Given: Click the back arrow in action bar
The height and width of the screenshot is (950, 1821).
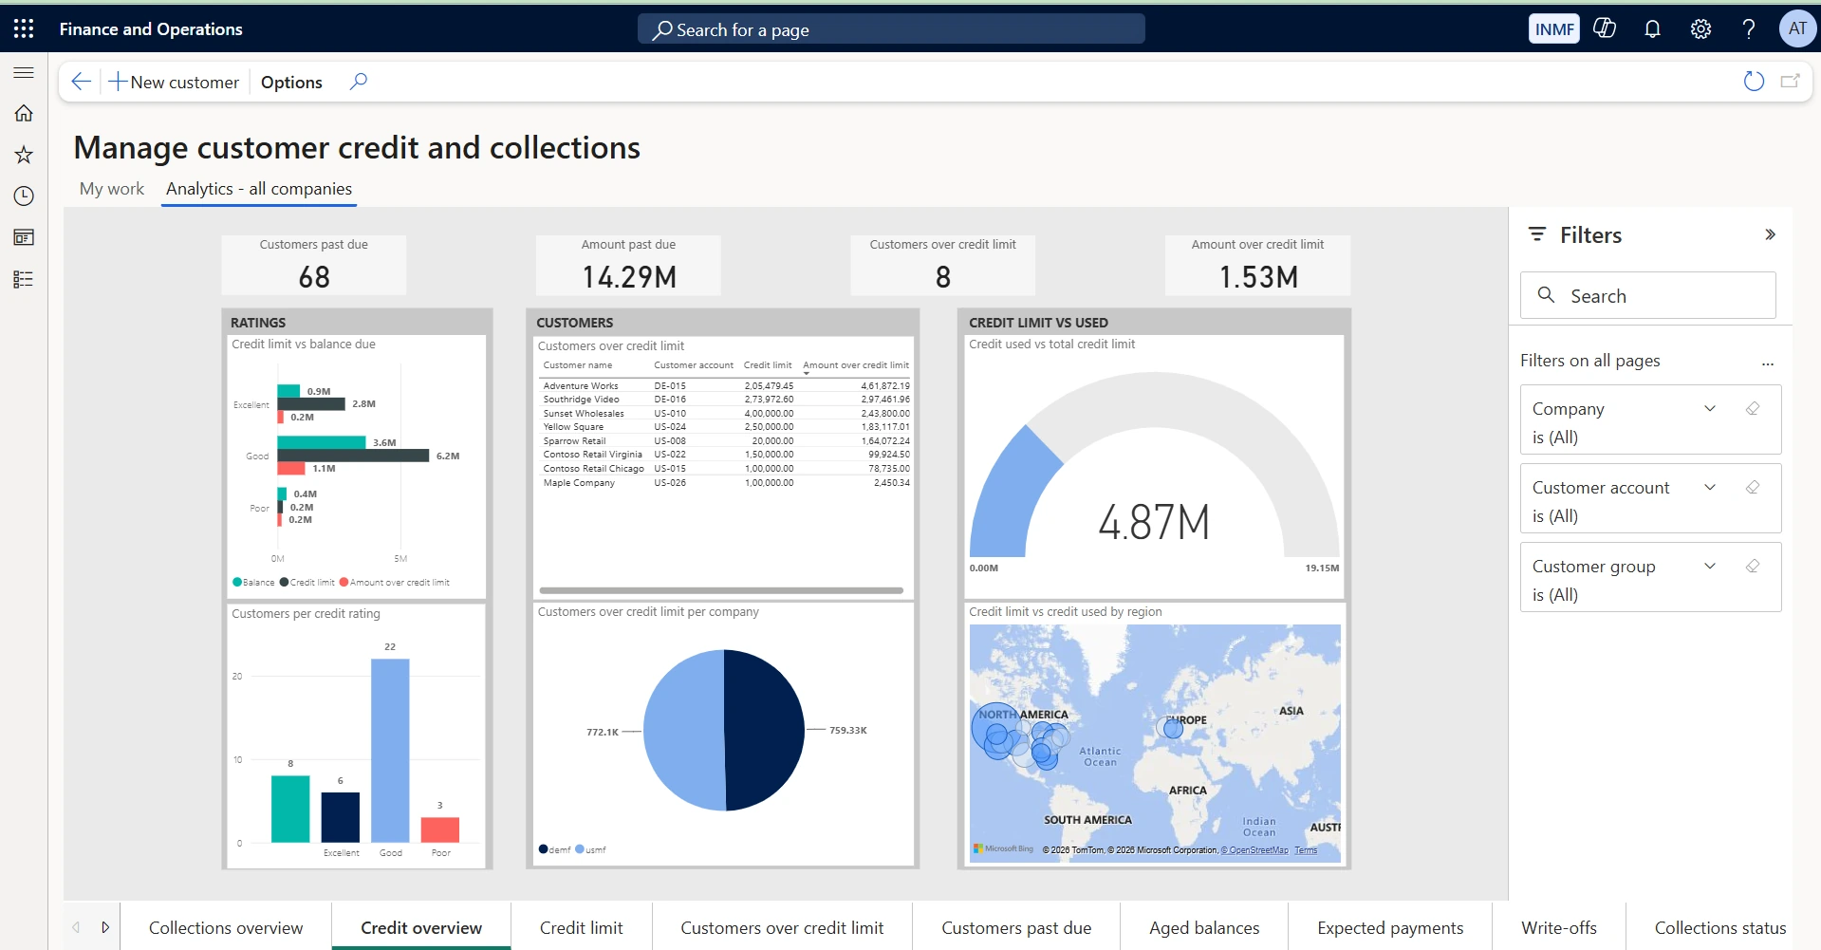Looking at the screenshot, I should [x=82, y=82].
